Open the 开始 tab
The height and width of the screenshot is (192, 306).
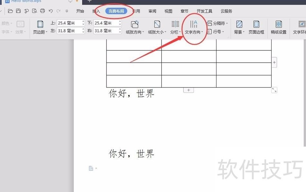(x=80, y=11)
